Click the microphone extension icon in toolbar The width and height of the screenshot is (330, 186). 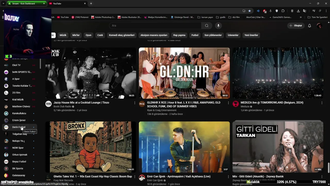point(270,11)
